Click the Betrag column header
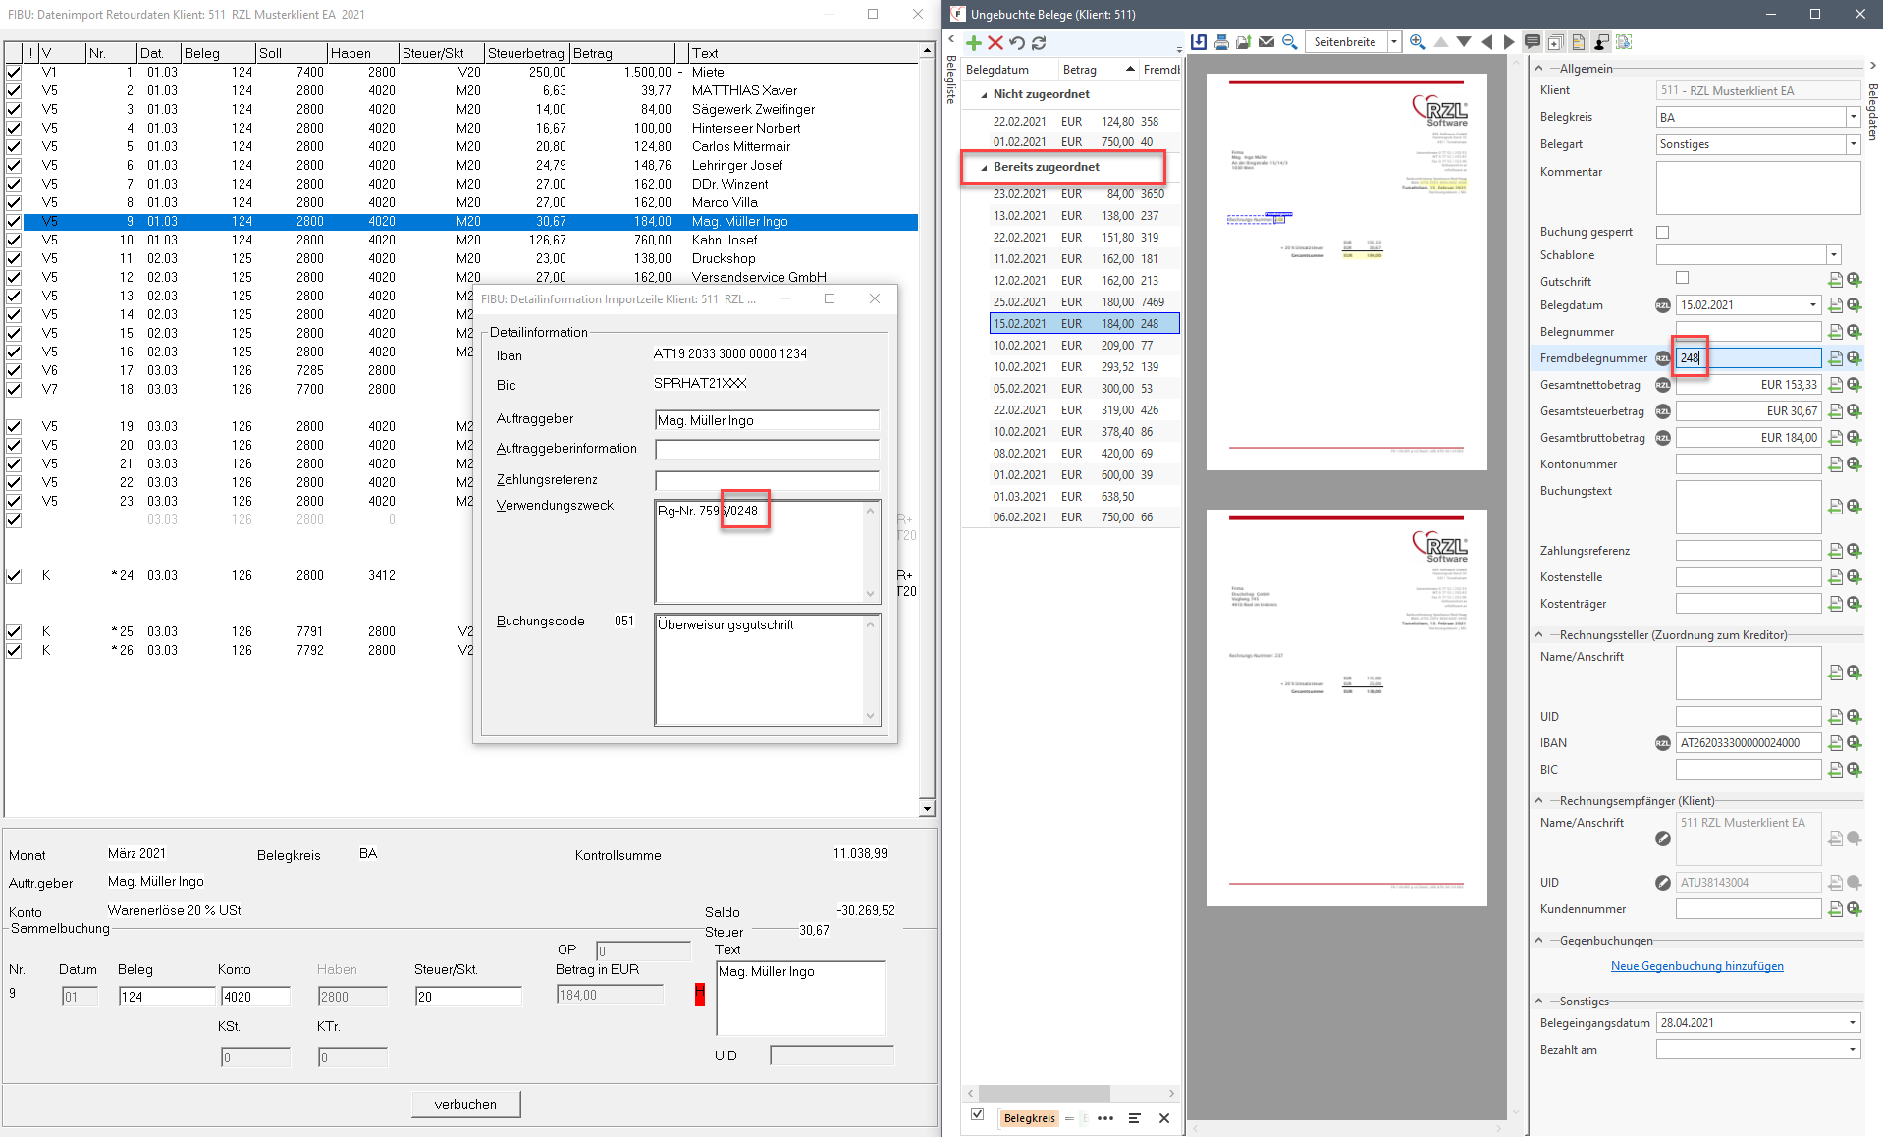This screenshot has width=1883, height=1137. tap(1080, 70)
